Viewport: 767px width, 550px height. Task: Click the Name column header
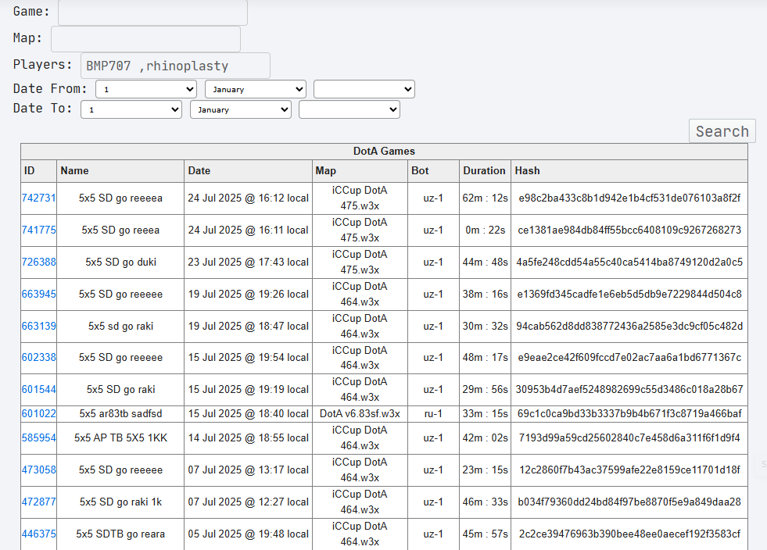click(x=120, y=170)
